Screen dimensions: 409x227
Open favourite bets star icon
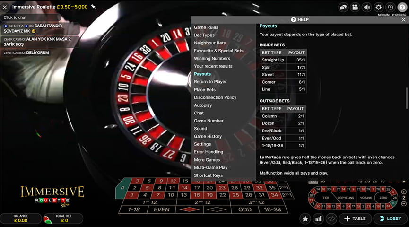tap(305, 218)
